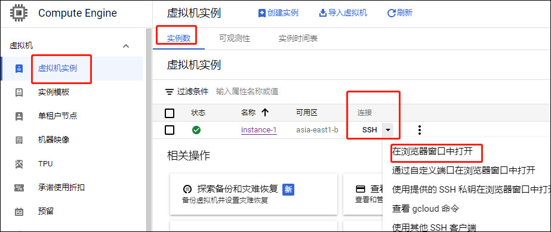Screen dimensions: 551x232
Task: Sort by 名称 column arrow
Action: (265, 113)
